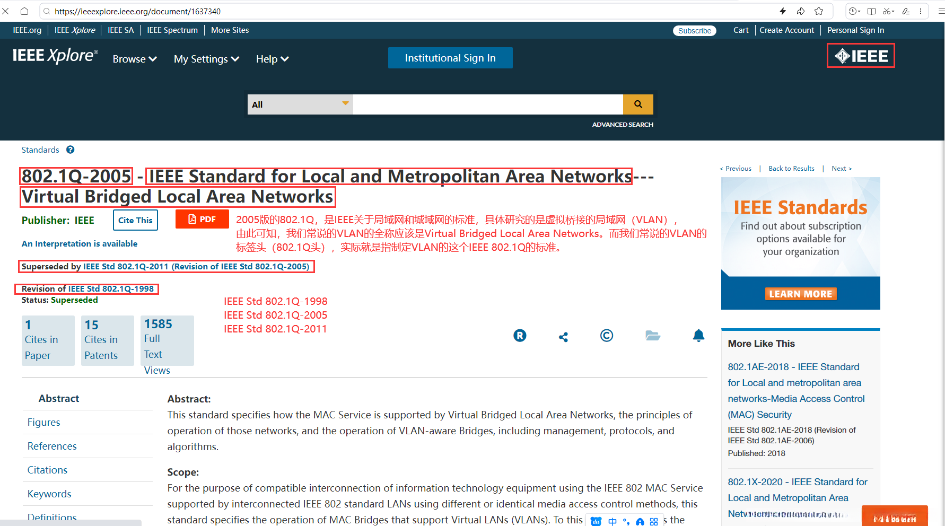The width and height of the screenshot is (945, 526).
Task: Open browser history clock icon
Action: coord(854,11)
